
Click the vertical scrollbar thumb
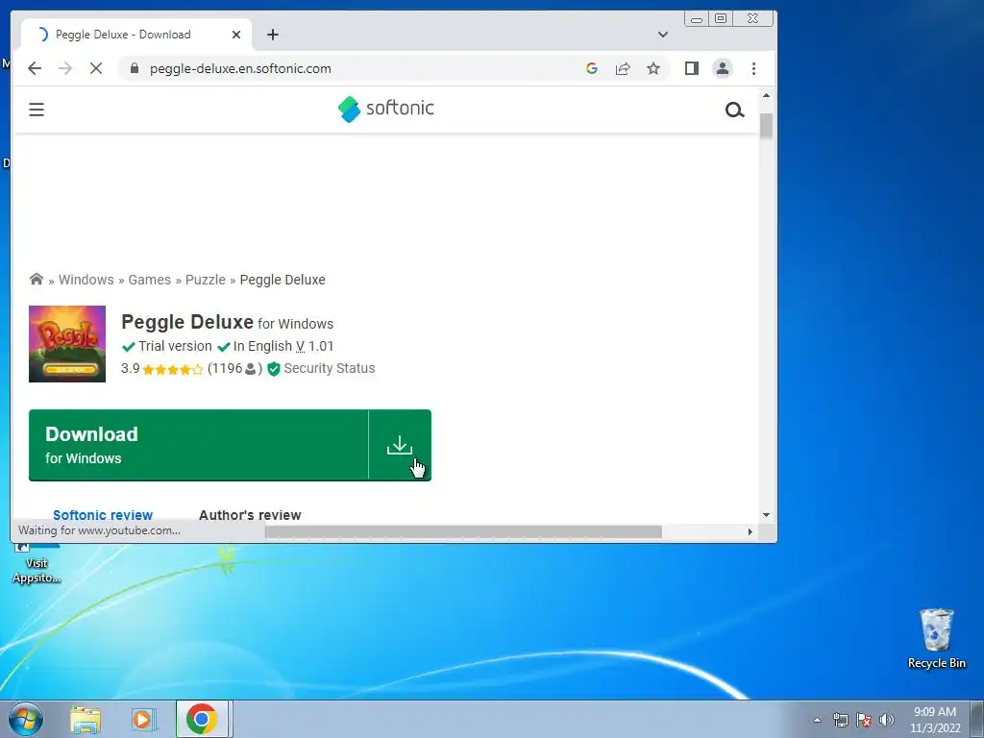coord(766,126)
